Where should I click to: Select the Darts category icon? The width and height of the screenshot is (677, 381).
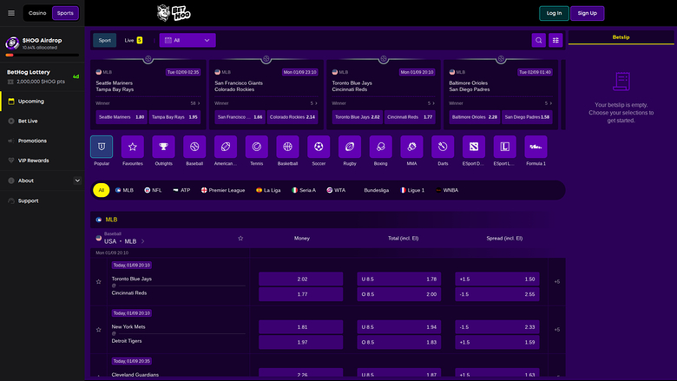(x=443, y=147)
